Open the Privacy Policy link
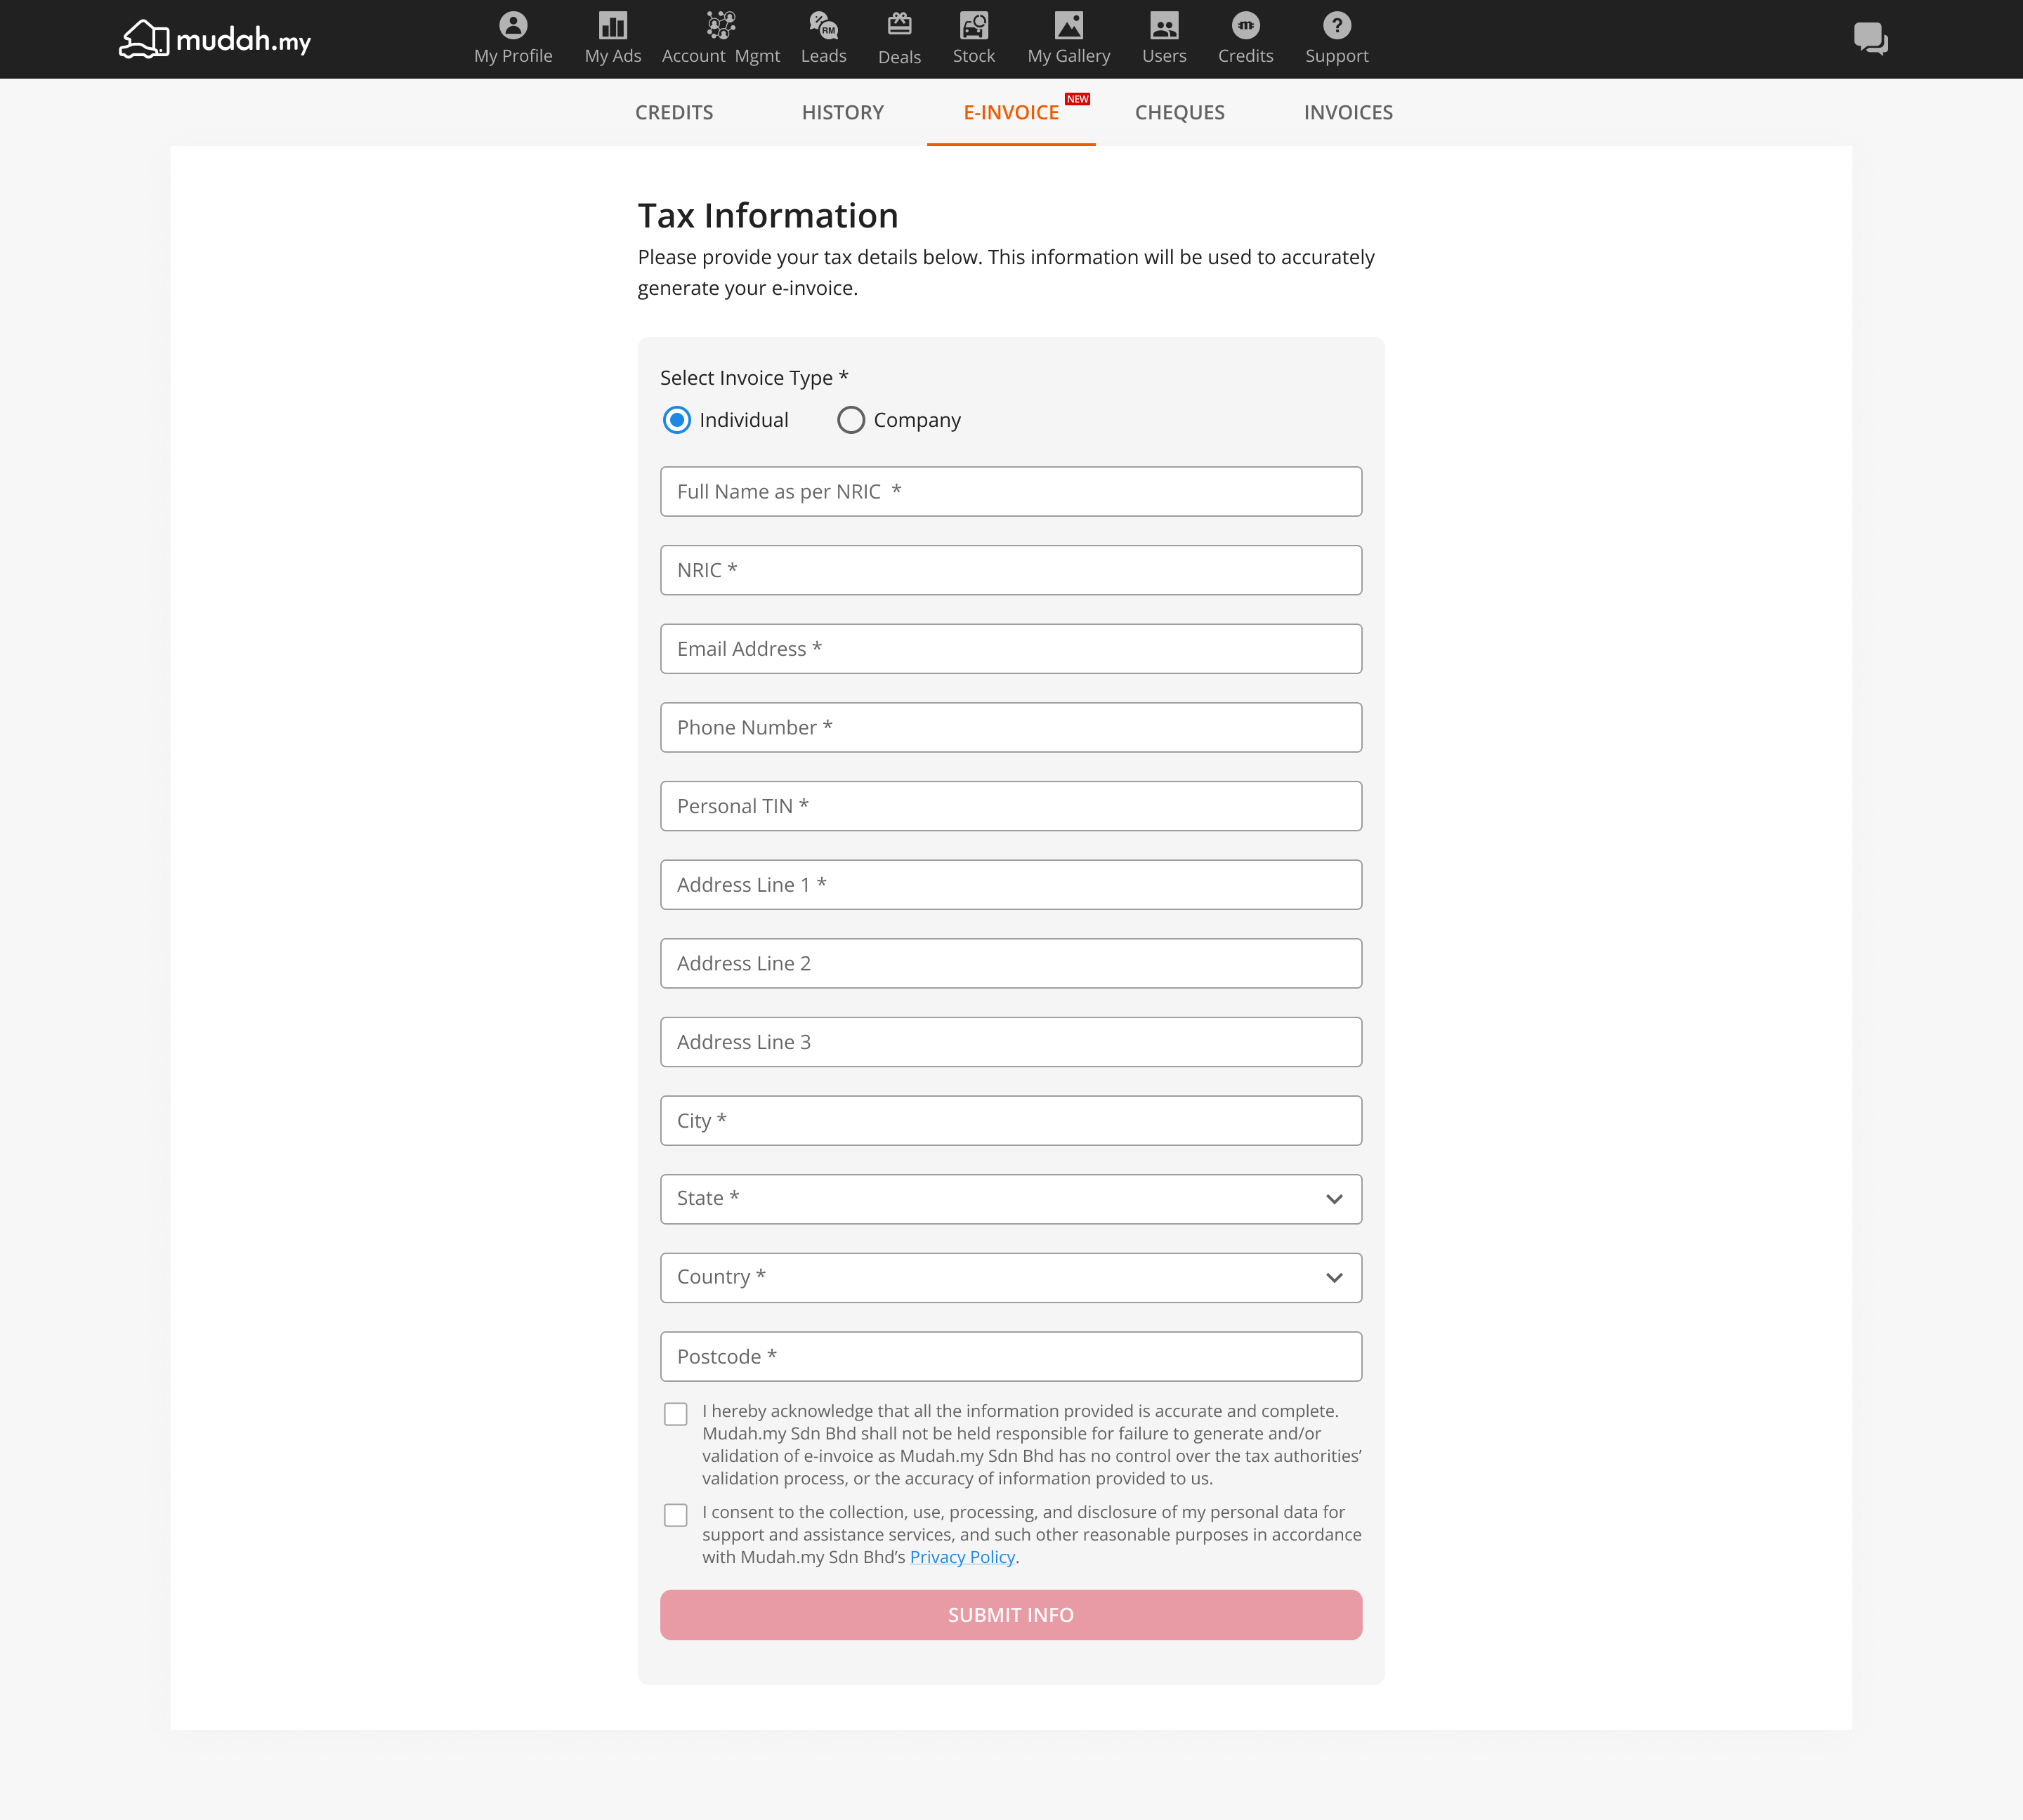This screenshot has width=2023, height=1820. pyautogui.click(x=962, y=1557)
